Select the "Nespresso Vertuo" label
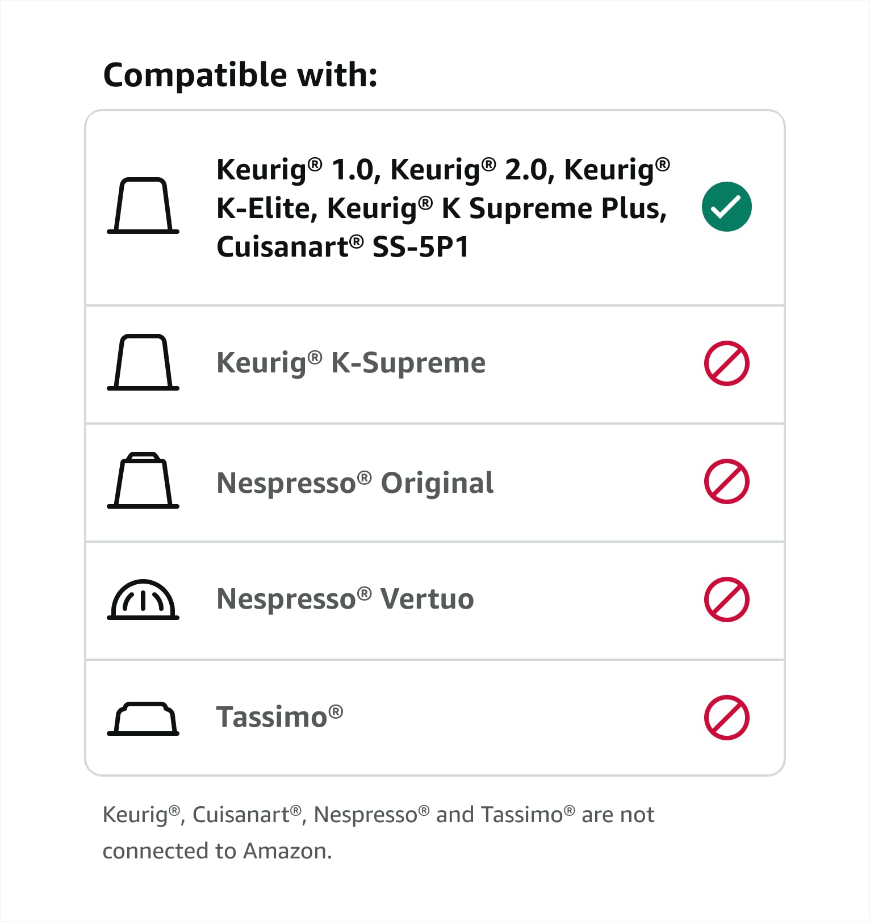Image resolution: width=870 pixels, height=922 pixels. point(345,599)
